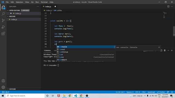This screenshot has width=175, height=98.
Task: Open the Manage gear icon
Action: tap(3, 87)
